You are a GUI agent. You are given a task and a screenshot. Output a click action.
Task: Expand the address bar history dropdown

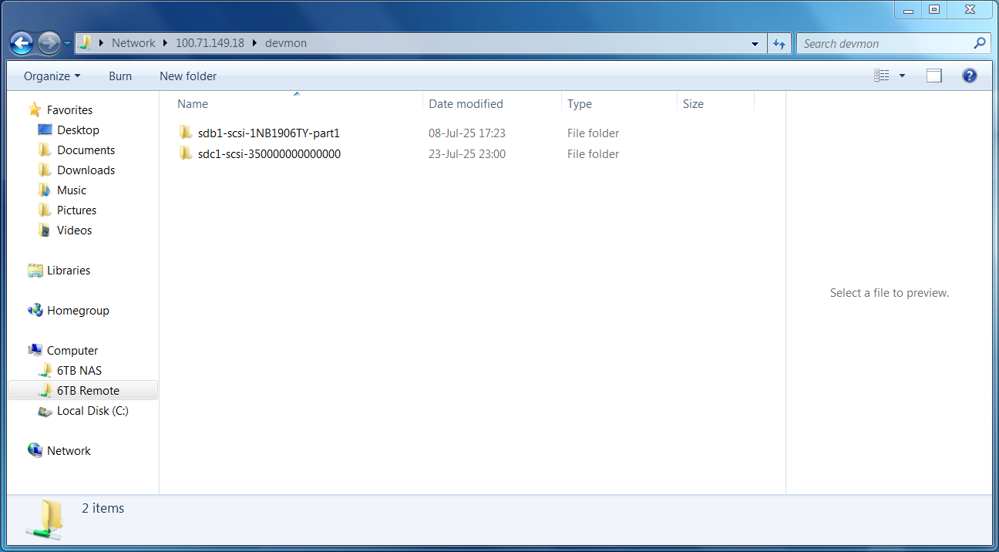click(x=755, y=44)
